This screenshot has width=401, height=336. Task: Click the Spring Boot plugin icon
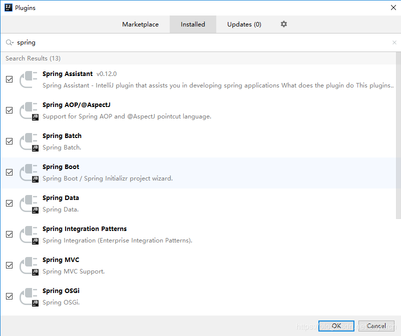(x=29, y=172)
